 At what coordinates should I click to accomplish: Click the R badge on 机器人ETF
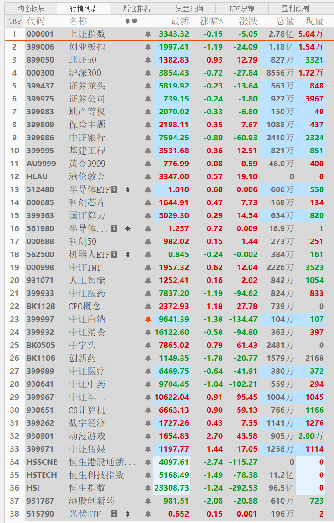114,254
